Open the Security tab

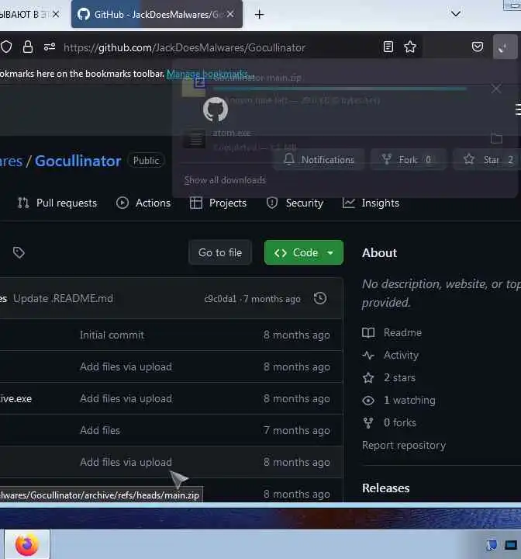click(x=295, y=203)
